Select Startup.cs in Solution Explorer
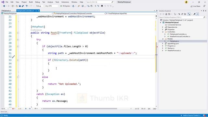 click(x=171, y=48)
